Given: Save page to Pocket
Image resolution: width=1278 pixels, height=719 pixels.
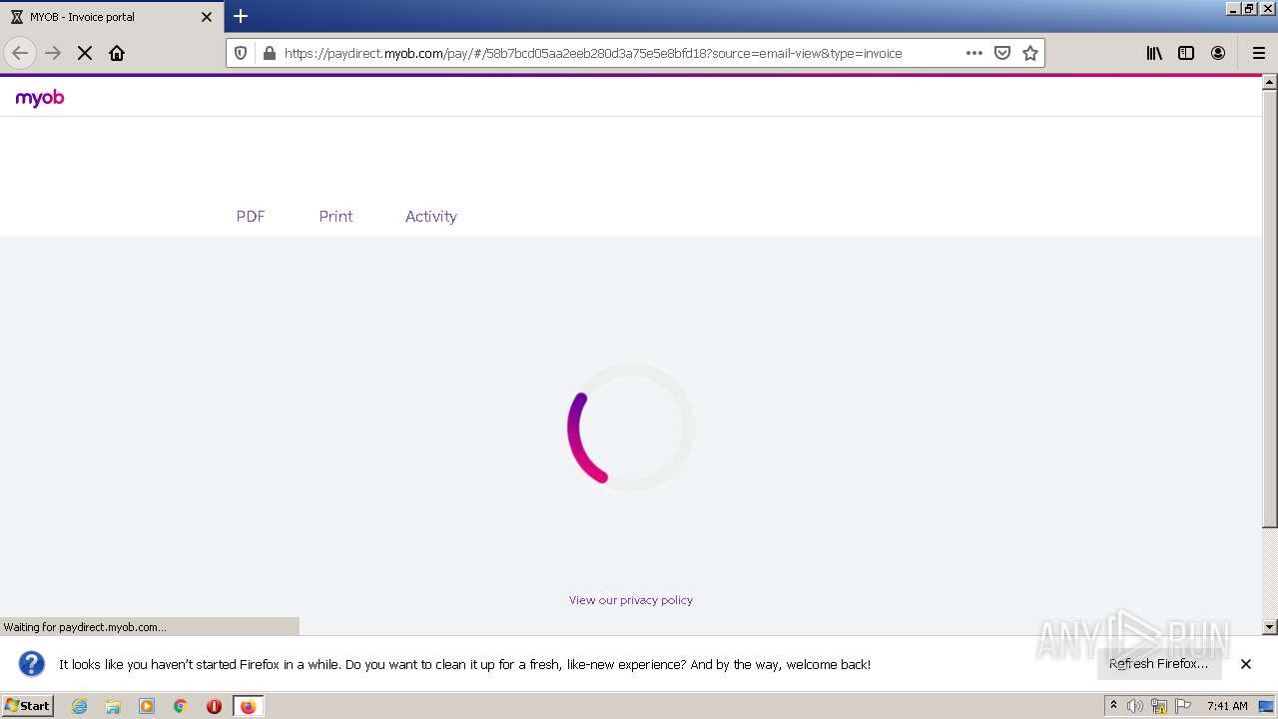Looking at the screenshot, I should pos(1002,53).
